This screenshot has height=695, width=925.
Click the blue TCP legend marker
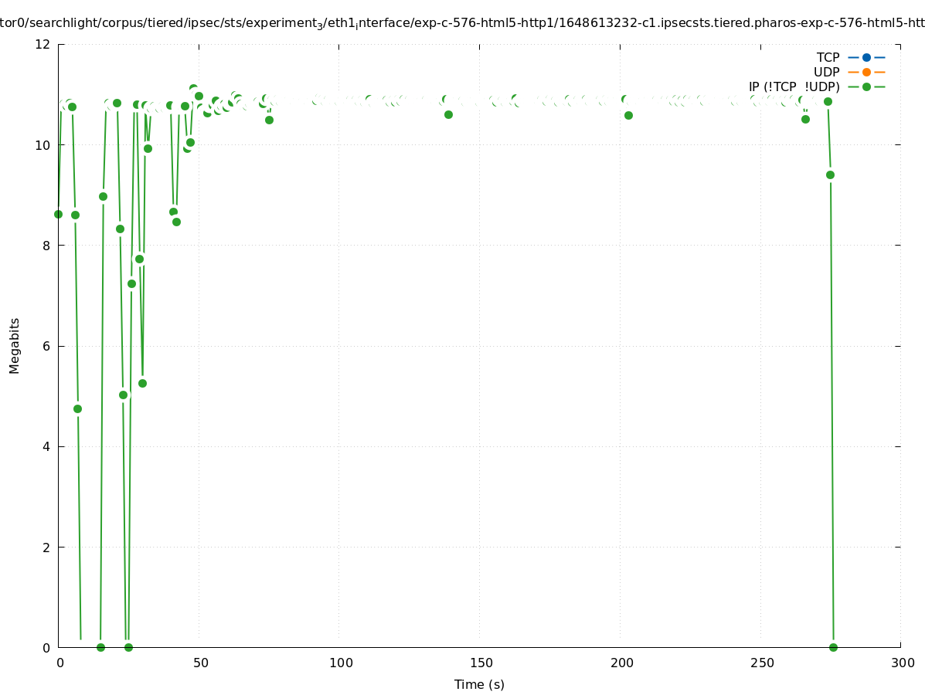(x=866, y=58)
